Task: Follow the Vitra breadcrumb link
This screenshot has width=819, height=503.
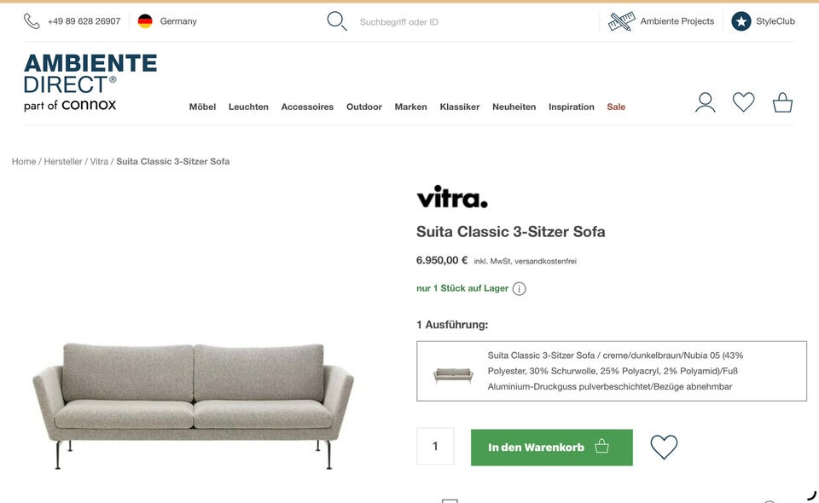Action: 99,162
